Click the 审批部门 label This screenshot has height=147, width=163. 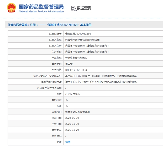tap(56, 112)
